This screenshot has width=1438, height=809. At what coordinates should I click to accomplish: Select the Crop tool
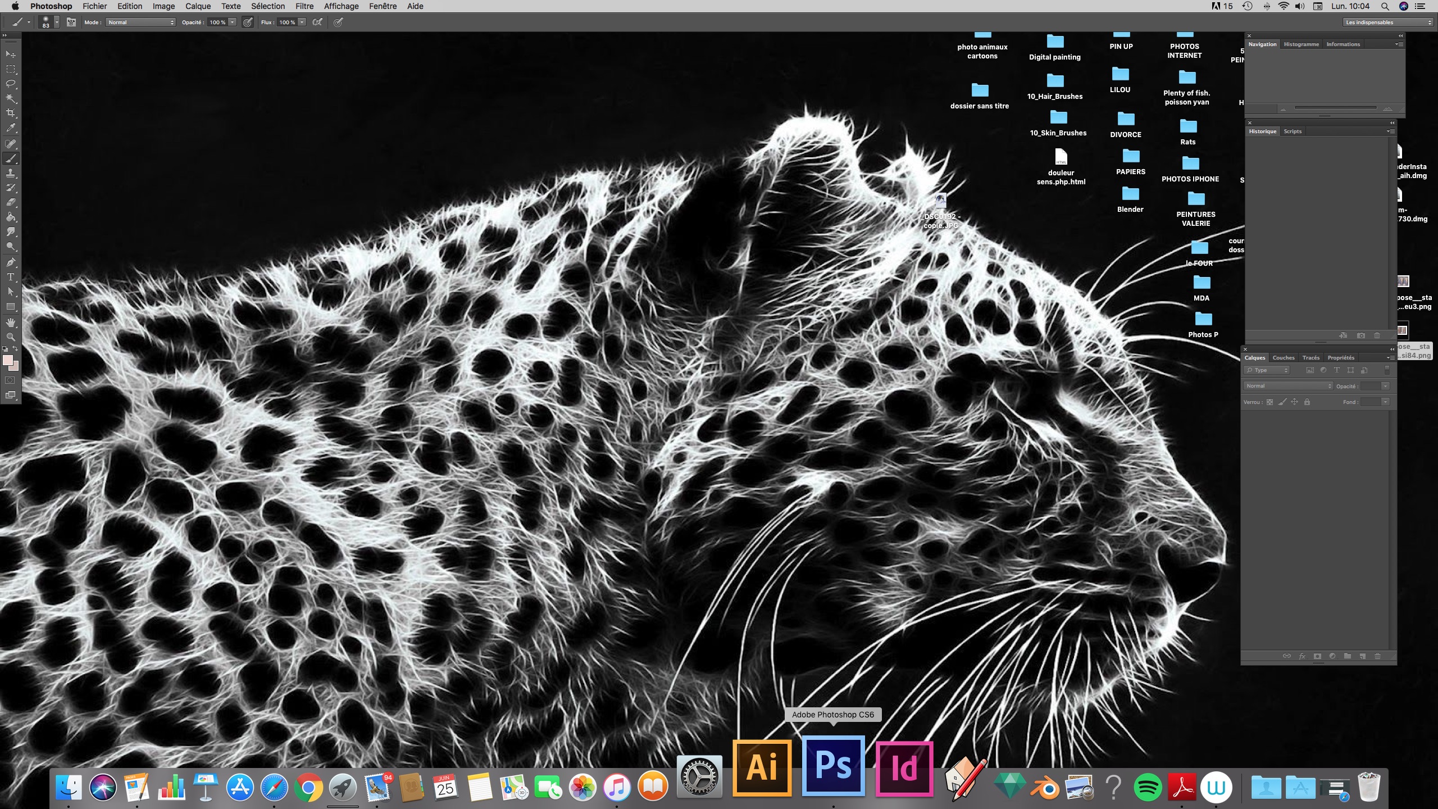coord(11,113)
